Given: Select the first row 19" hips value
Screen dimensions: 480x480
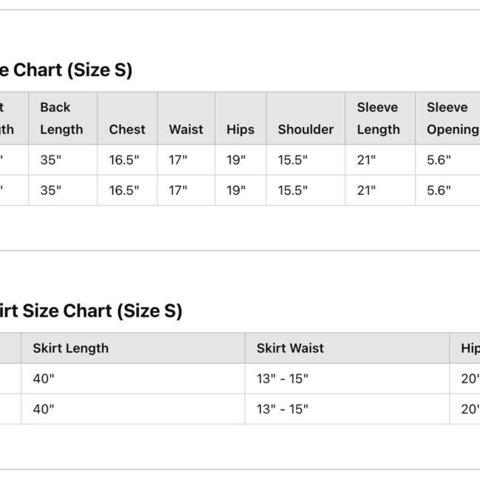Looking at the screenshot, I should pyautogui.click(x=236, y=160).
